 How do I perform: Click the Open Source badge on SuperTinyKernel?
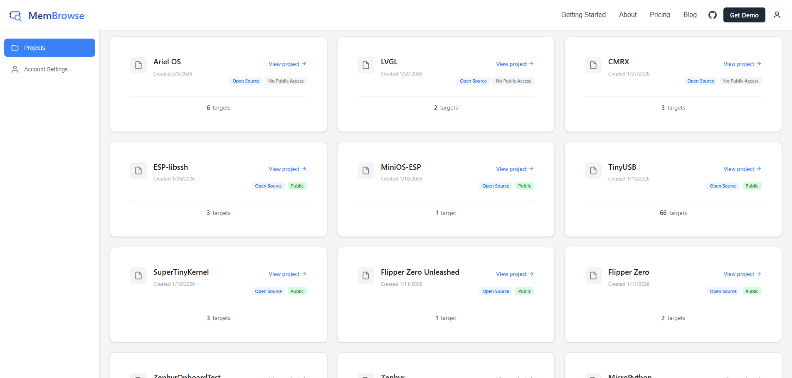click(x=268, y=291)
